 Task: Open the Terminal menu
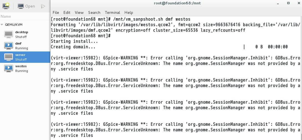[x=112, y=12]
